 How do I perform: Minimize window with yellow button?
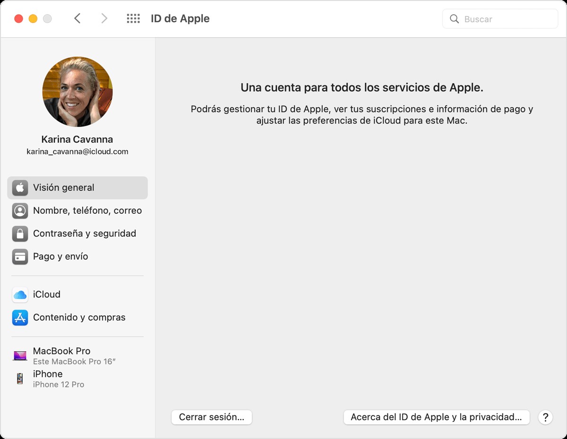tap(33, 19)
